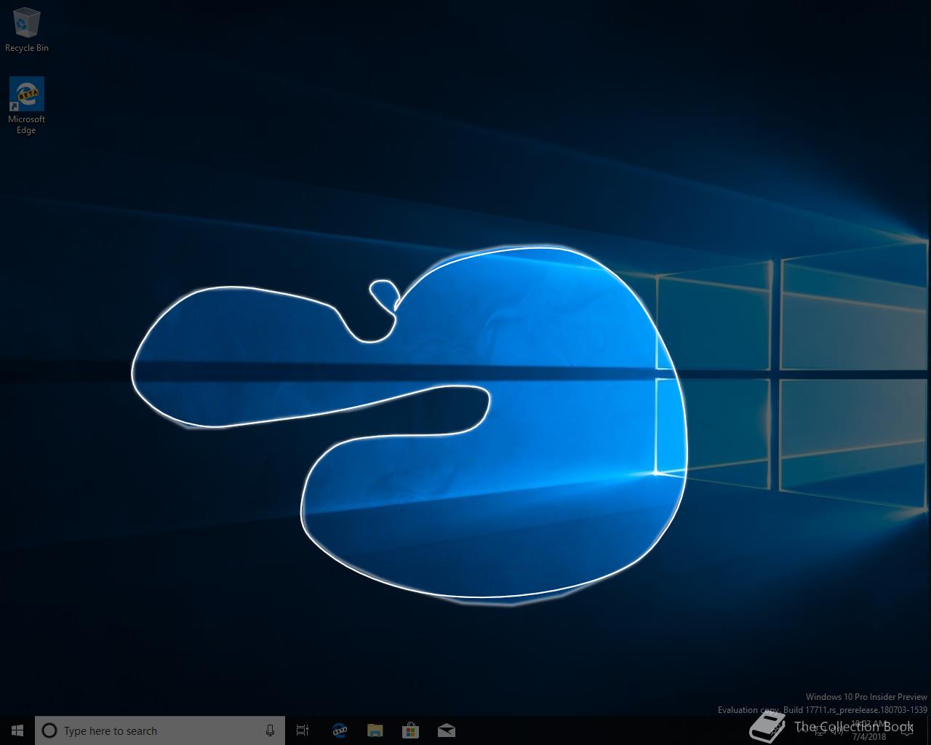The height and width of the screenshot is (745, 931).
Task: Open the clock showing 7/4/2018
Action: point(869,730)
